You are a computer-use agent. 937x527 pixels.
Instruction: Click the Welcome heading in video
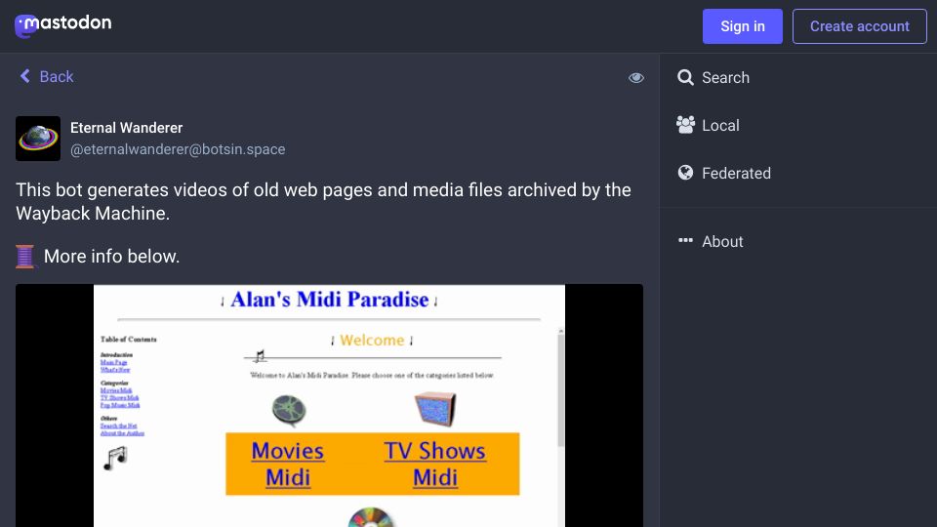point(372,341)
